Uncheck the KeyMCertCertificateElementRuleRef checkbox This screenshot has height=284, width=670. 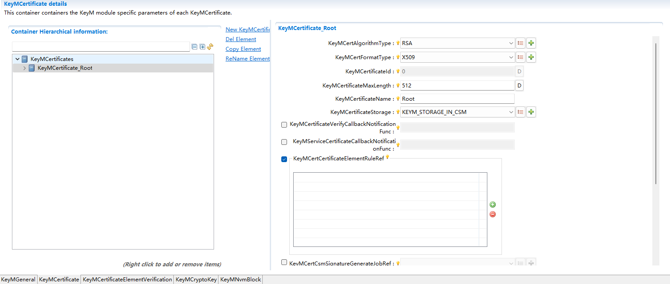tap(284, 159)
